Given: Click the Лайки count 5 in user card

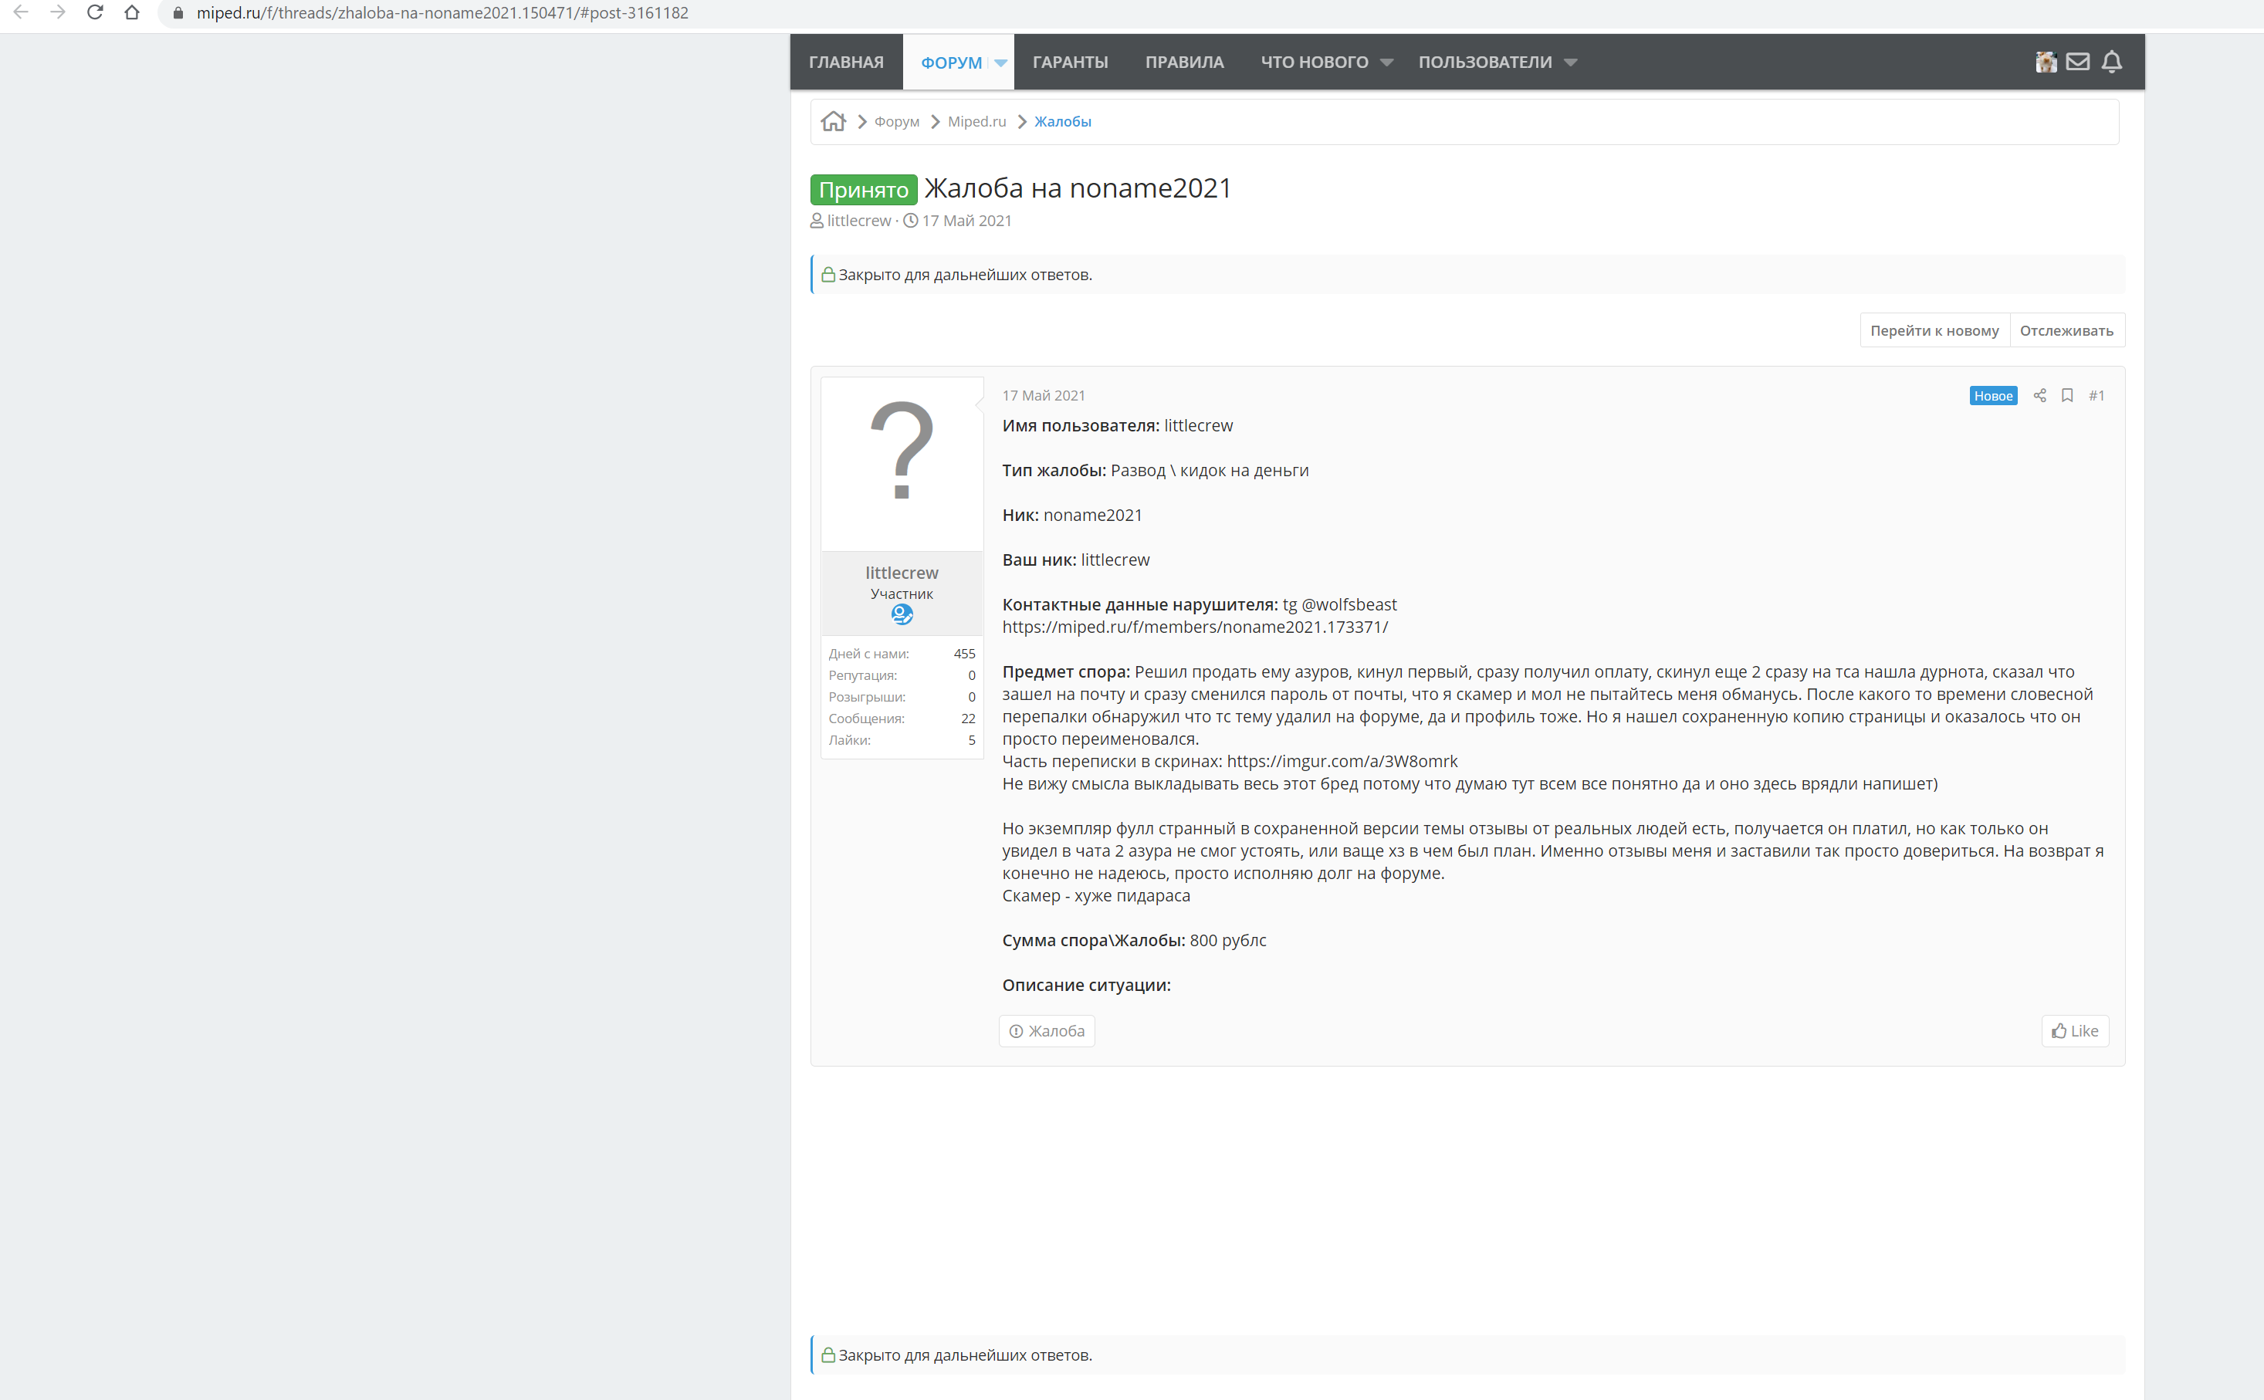Looking at the screenshot, I should [x=971, y=740].
